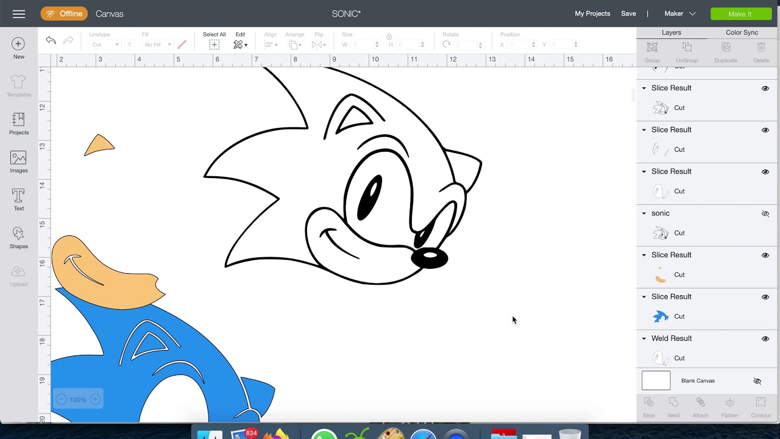Viewport: 780px width, 439px height.
Task: Zoom in with the plus button
Action: click(x=95, y=399)
